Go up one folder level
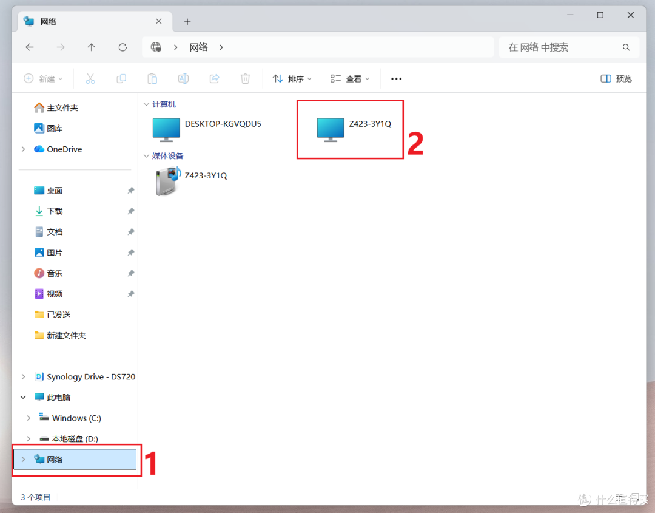The width and height of the screenshot is (655, 513). 92,47
